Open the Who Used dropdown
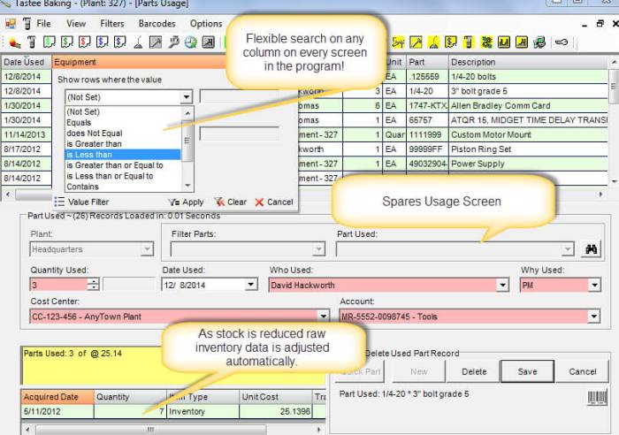 [x=502, y=285]
